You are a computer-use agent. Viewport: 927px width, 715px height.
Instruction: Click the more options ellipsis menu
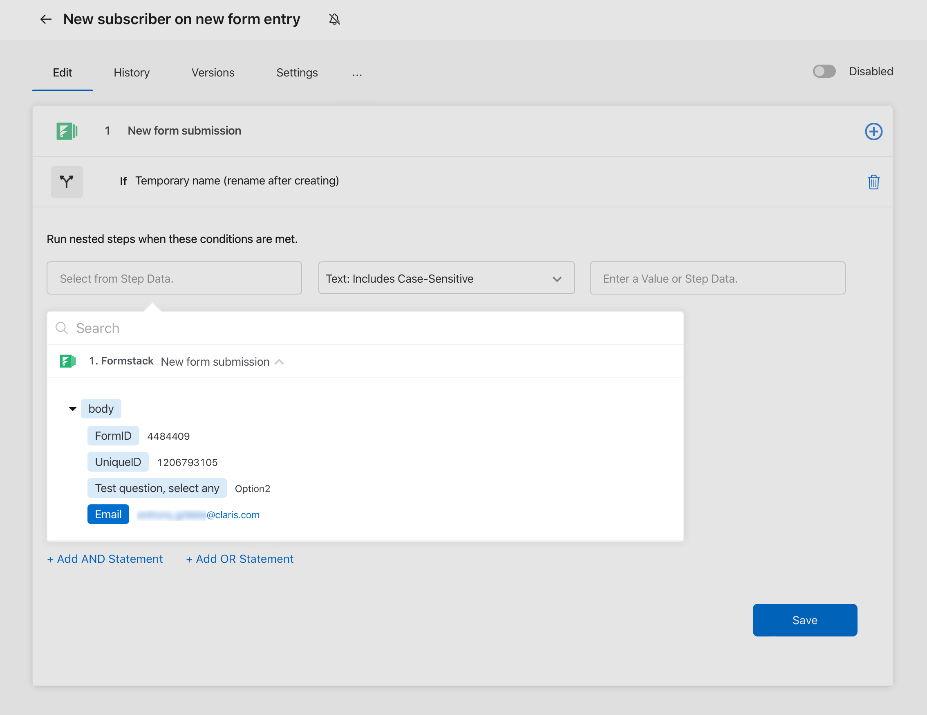coord(357,73)
